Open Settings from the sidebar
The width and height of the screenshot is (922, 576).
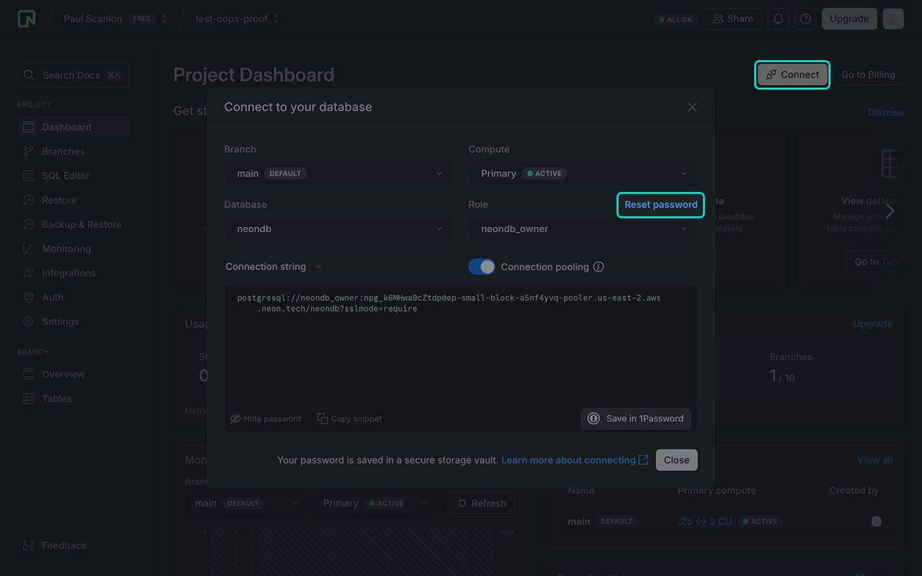60,321
